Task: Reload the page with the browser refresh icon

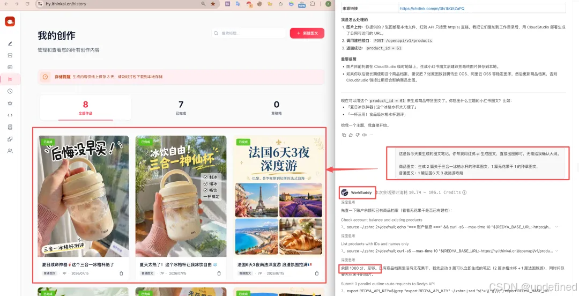Action: point(27,4)
